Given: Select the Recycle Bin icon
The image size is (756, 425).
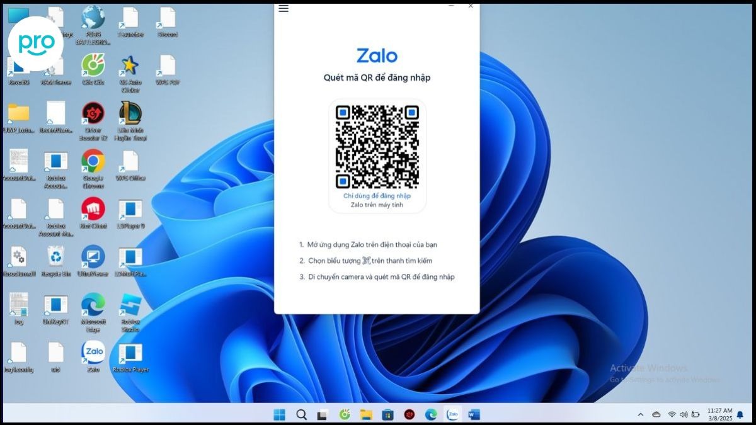Looking at the screenshot, I should coord(56,262).
